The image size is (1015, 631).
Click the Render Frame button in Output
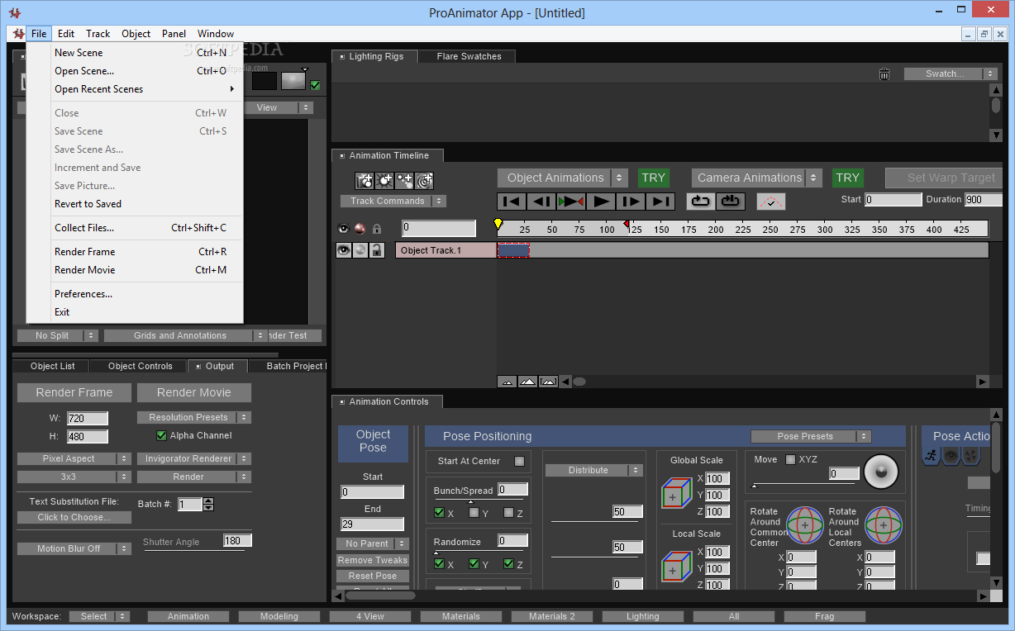coord(74,392)
